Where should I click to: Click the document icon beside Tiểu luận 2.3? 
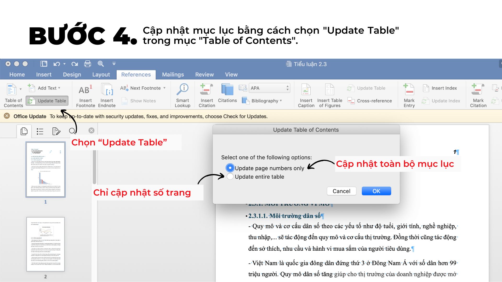click(289, 64)
